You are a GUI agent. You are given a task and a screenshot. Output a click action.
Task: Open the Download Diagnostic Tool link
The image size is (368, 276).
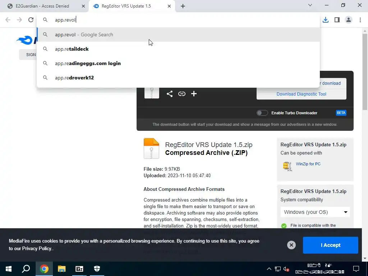tap(302, 94)
